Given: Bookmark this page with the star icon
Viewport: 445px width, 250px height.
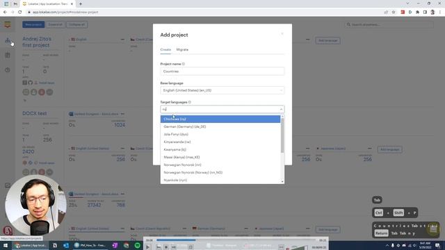Looking at the screenshot, I should (394, 12).
